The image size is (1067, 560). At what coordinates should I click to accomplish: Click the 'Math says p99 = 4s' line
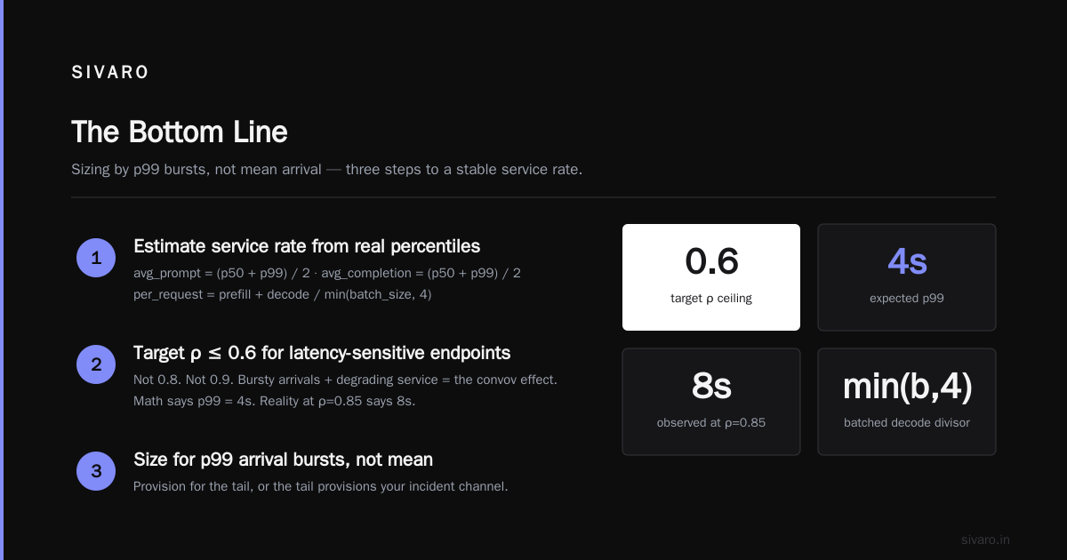click(x=274, y=401)
